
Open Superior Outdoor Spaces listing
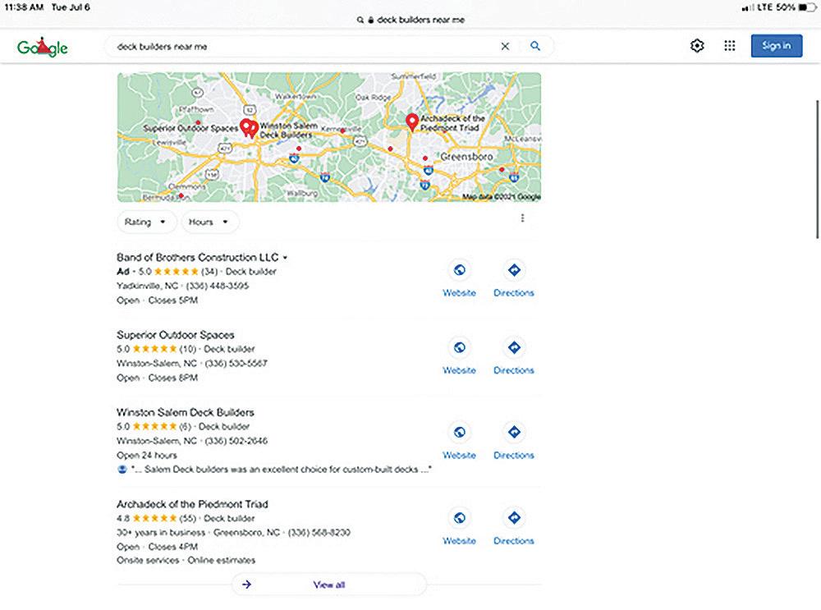176,335
